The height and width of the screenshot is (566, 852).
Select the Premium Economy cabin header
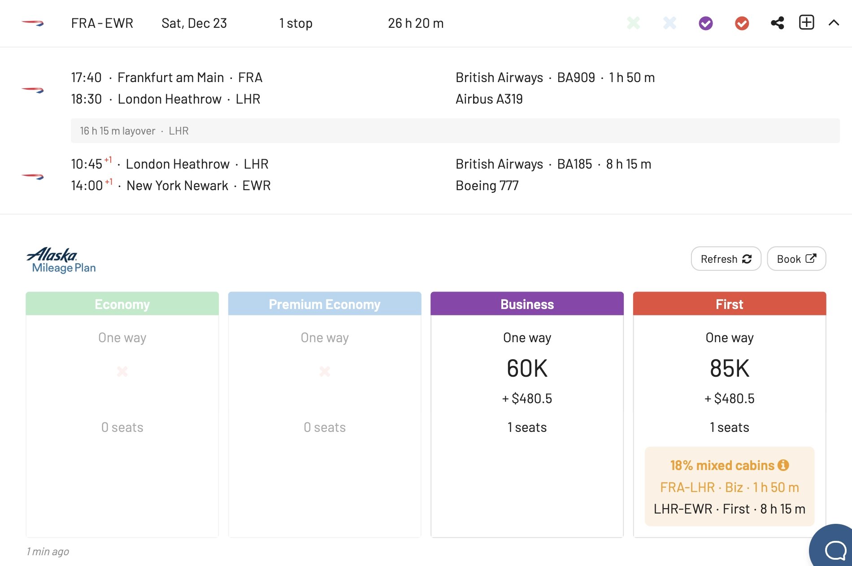pyautogui.click(x=325, y=304)
